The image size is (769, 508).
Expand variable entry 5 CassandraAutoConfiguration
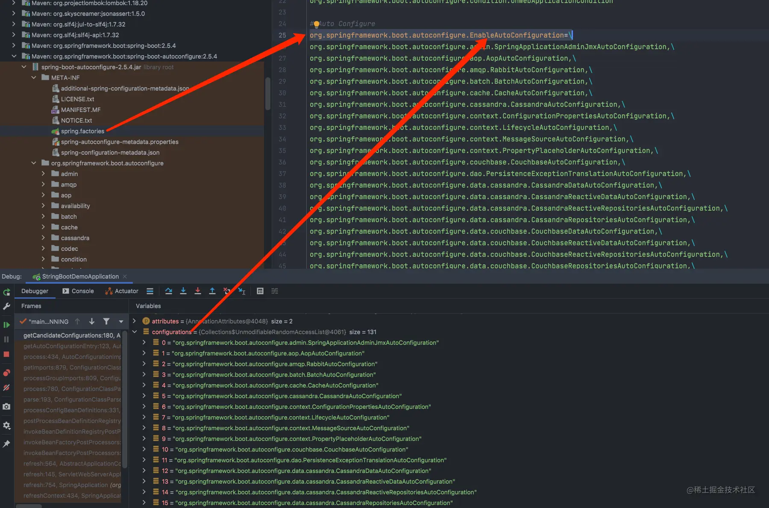(x=144, y=396)
